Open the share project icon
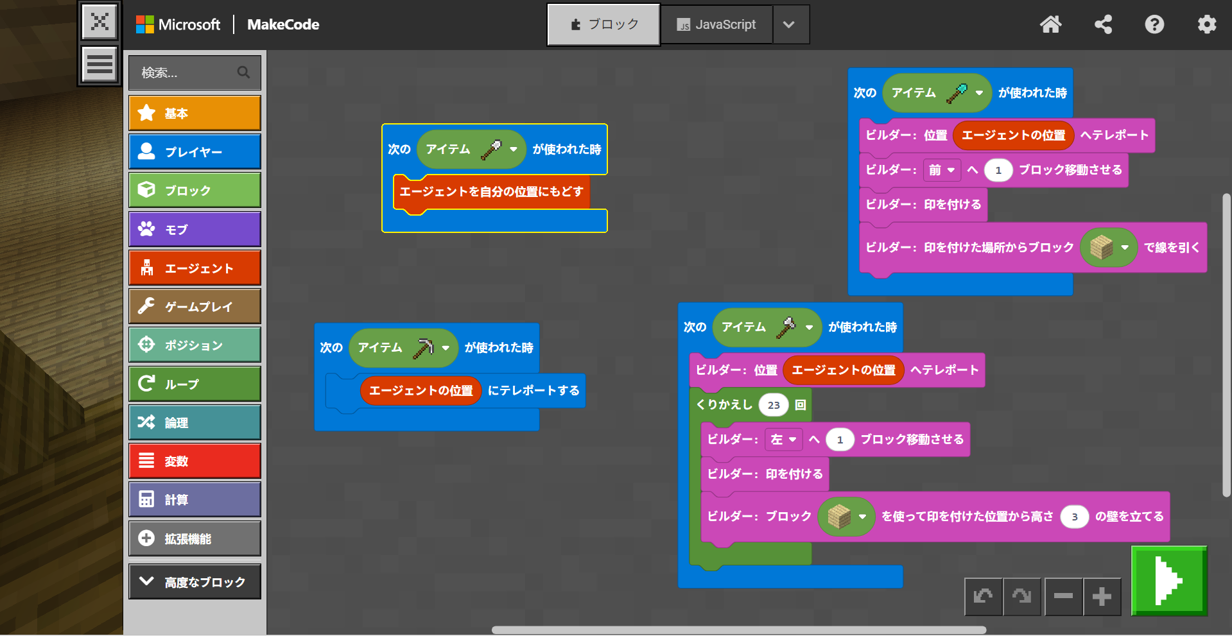This screenshot has width=1232, height=636. coord(1103,24)
